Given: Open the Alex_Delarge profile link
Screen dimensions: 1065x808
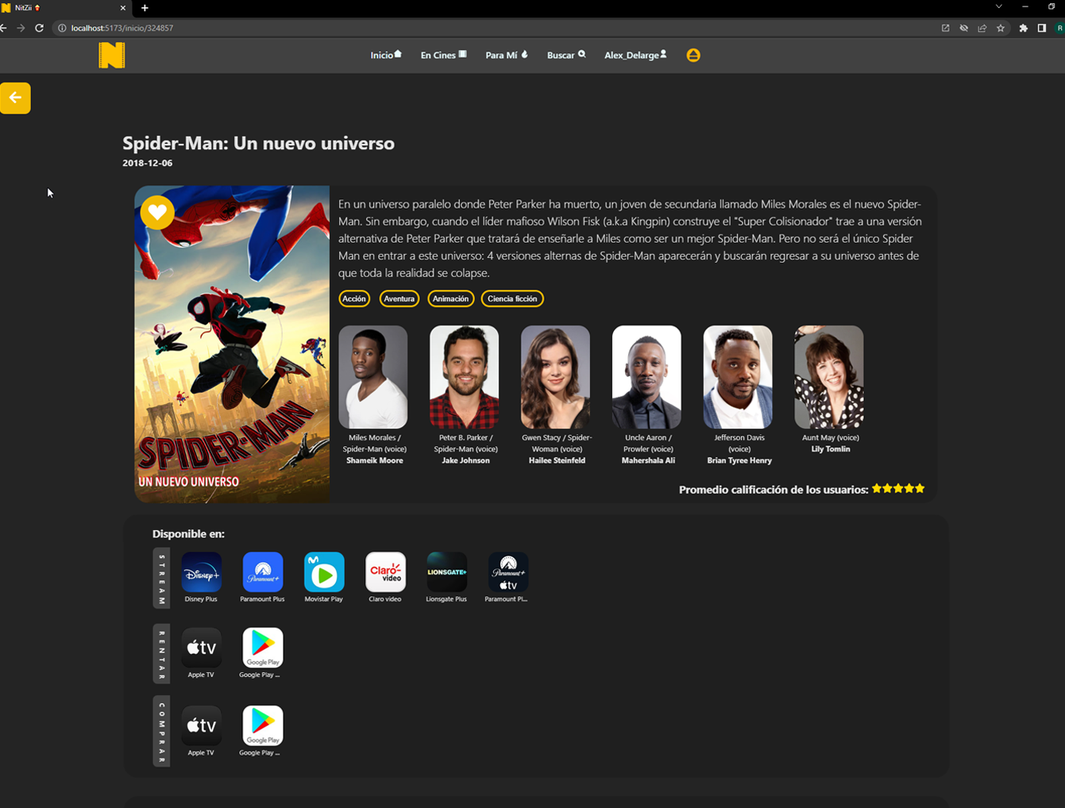Looking at the screenshot, I should coord(635,55).
